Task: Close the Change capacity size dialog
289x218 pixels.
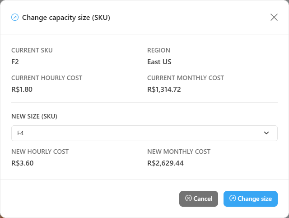Action: (x=274, y=17)
